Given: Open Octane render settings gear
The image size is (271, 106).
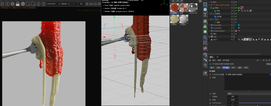Looking at the screenshot, I should tap(12, 4).
